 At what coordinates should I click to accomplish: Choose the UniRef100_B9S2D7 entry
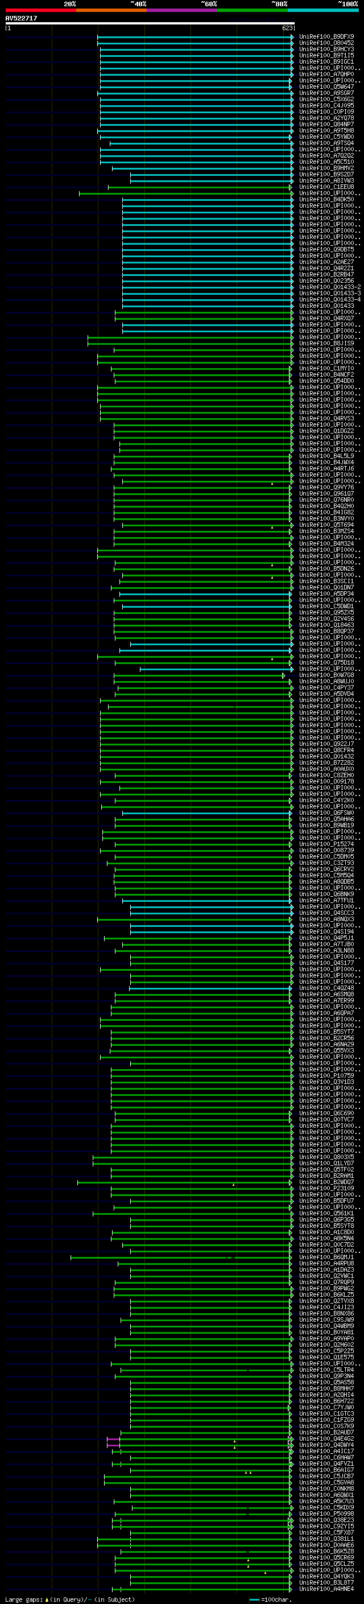(326, 174)
